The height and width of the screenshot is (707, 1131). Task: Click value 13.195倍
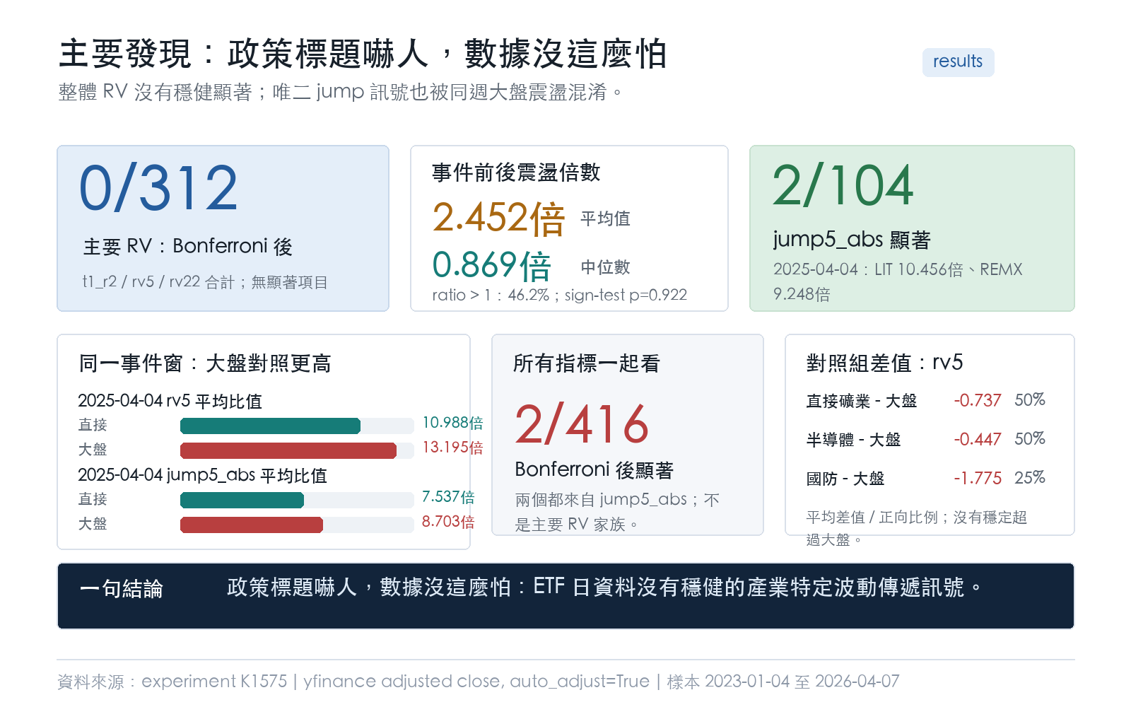[452, 448]
